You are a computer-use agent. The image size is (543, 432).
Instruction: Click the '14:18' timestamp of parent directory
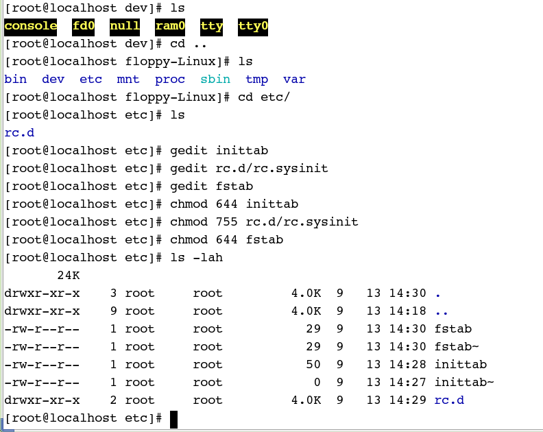click(408, 311)
